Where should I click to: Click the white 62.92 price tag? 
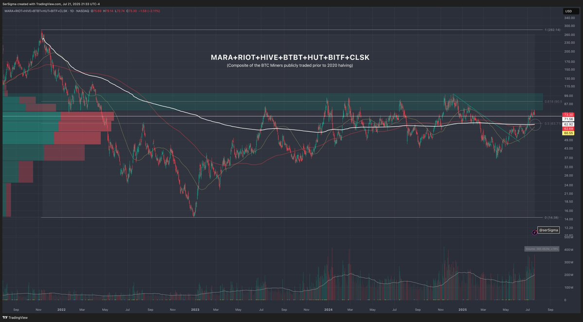tap(568, 124)
